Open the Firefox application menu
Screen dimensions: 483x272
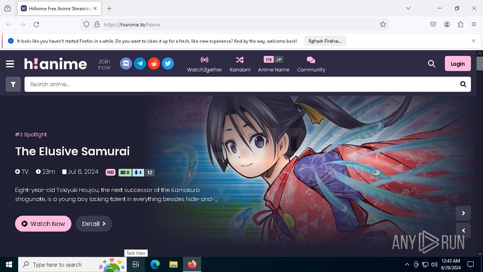click(x=474, y=25)
